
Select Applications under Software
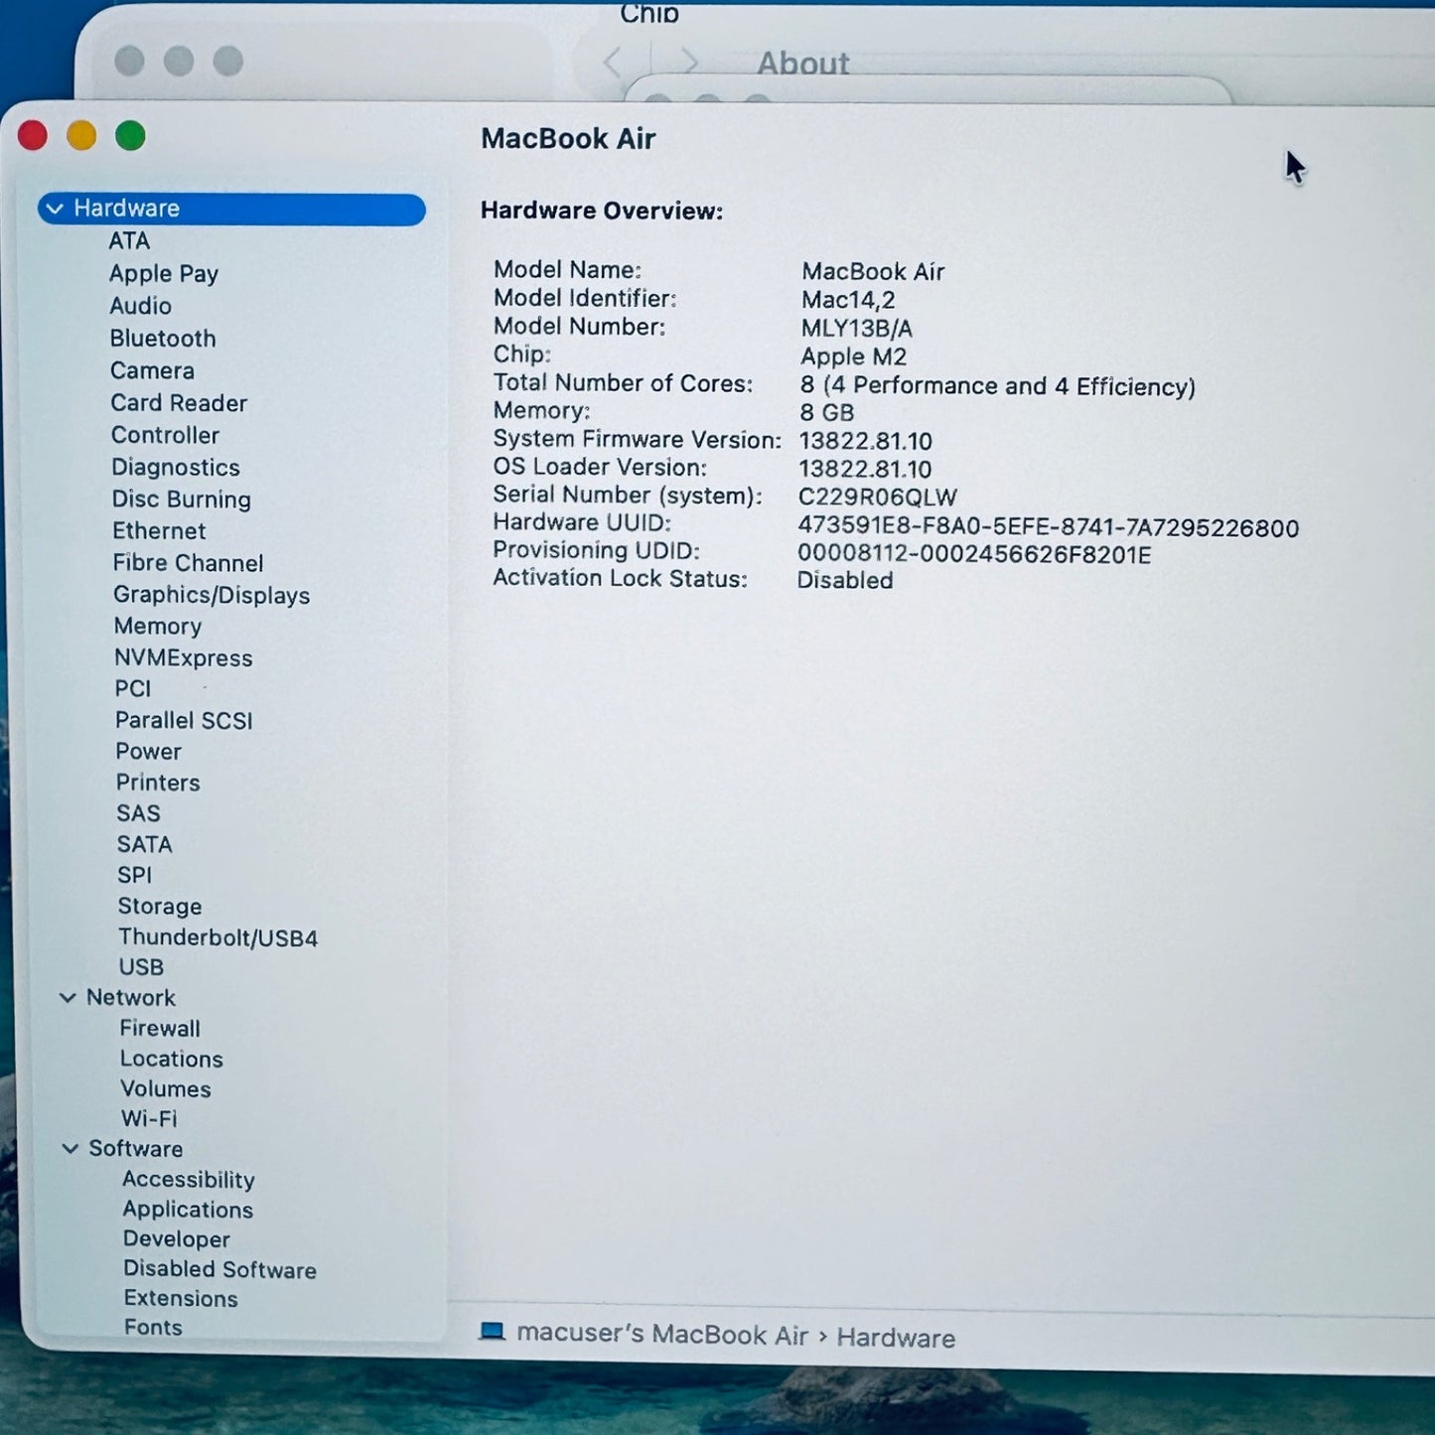[x=187, y=1210]
